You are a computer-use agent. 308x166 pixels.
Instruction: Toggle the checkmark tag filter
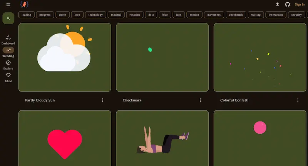click(236, 15)
